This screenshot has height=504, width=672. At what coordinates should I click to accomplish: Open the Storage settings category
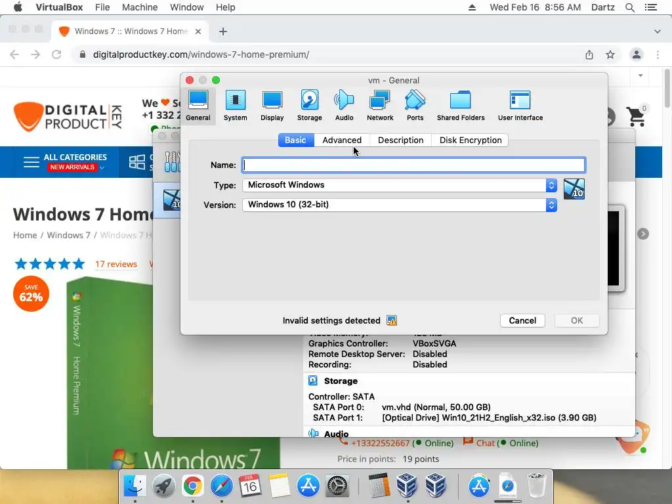tap(310, 106)
